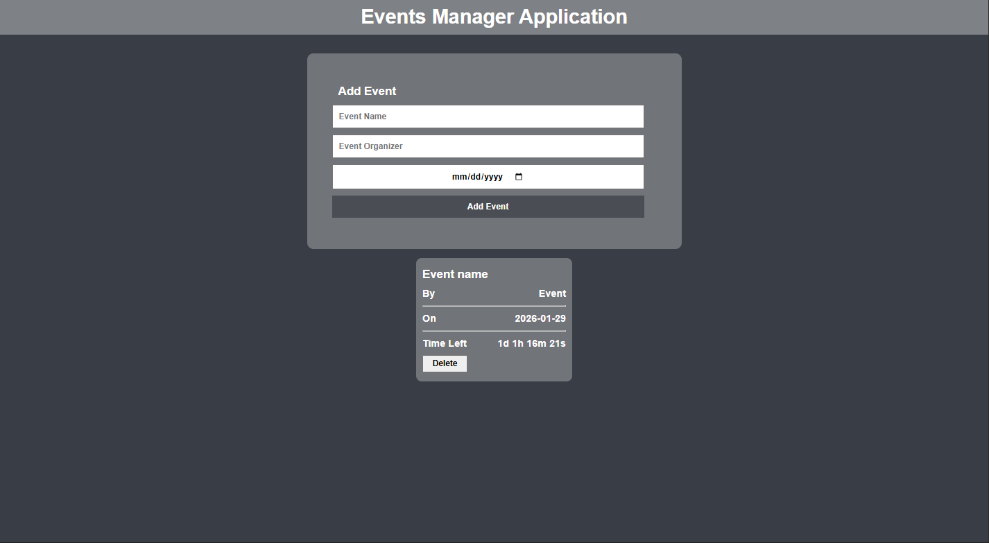The image size is (989, 543).
Task: Click the 'Time Left' label
Action: pyautogui.click(x=445, y=343)
